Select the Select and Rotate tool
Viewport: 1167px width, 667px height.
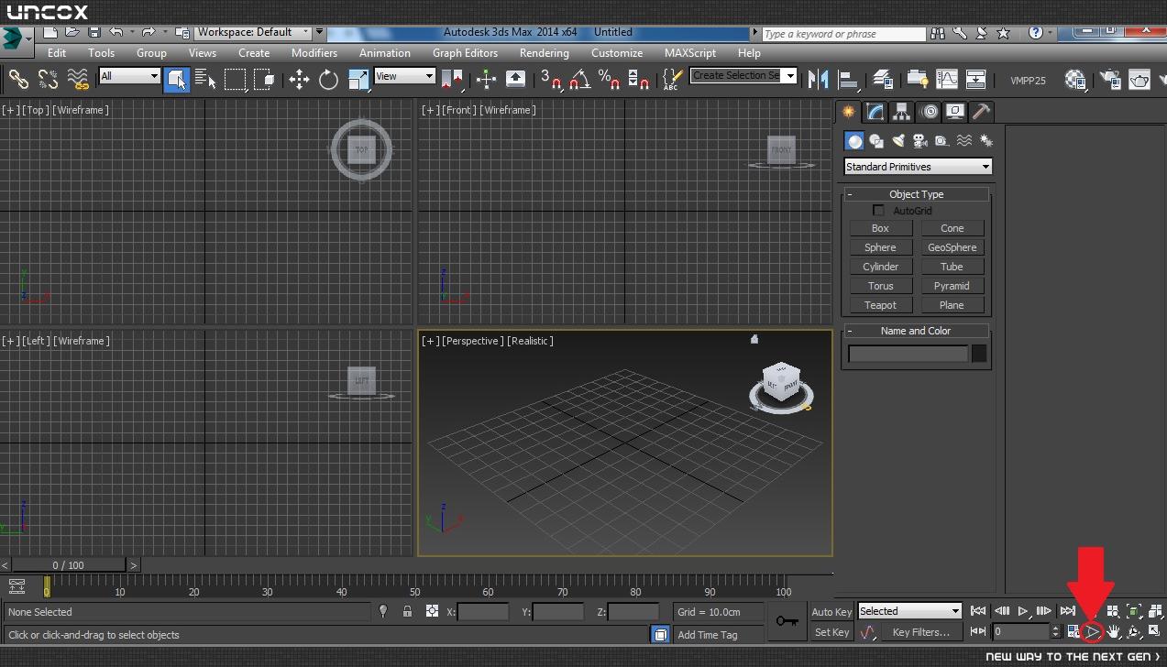point(328,80)
